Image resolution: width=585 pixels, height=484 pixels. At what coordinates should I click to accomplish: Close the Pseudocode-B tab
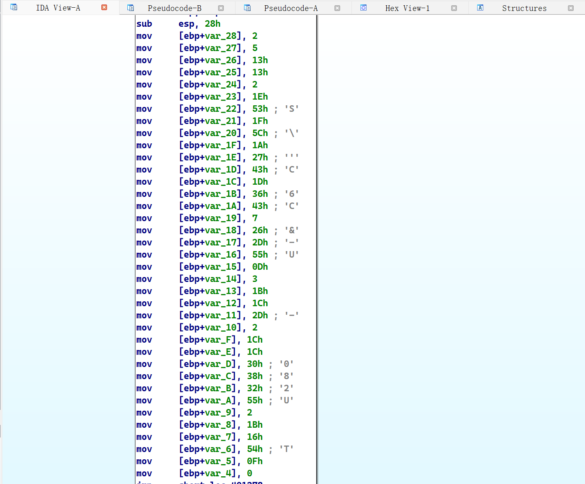tap(221, 8)
